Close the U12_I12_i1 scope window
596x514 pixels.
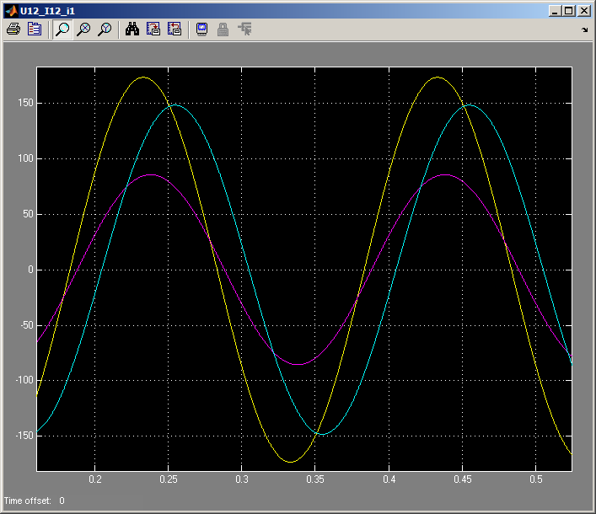[584, 10]
